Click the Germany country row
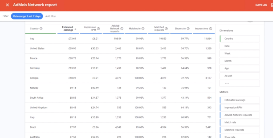This screenshot has width=273, height=138. (x=120, y=68)
